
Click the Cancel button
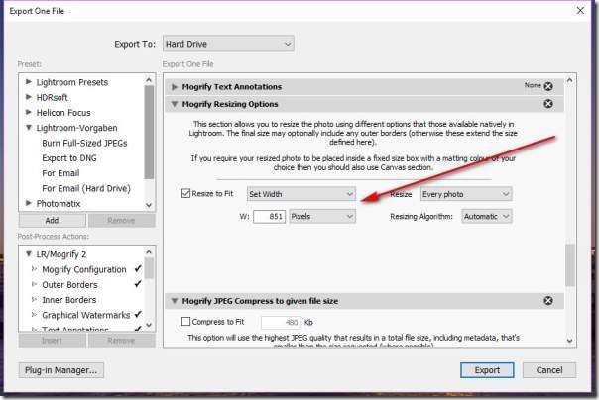549,370
